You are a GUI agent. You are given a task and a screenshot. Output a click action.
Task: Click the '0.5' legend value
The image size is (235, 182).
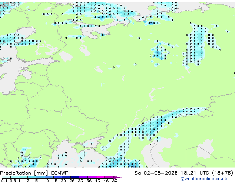pos(13,181)
